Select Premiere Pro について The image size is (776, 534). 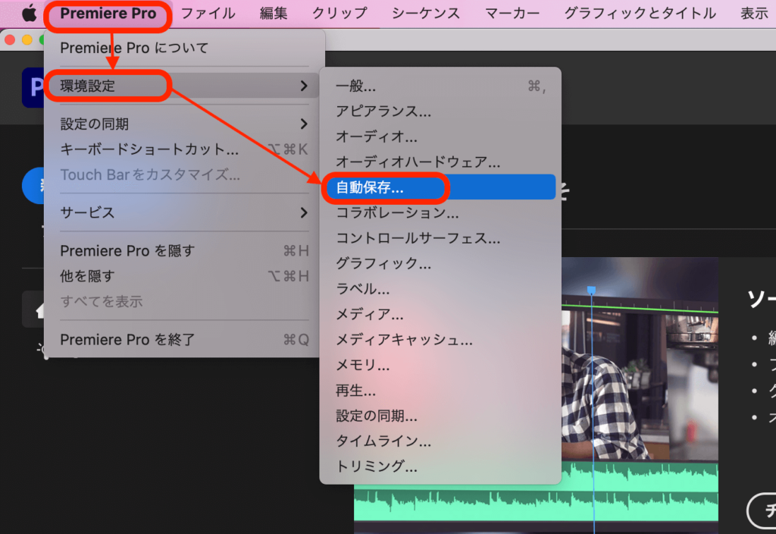(184, 48)
